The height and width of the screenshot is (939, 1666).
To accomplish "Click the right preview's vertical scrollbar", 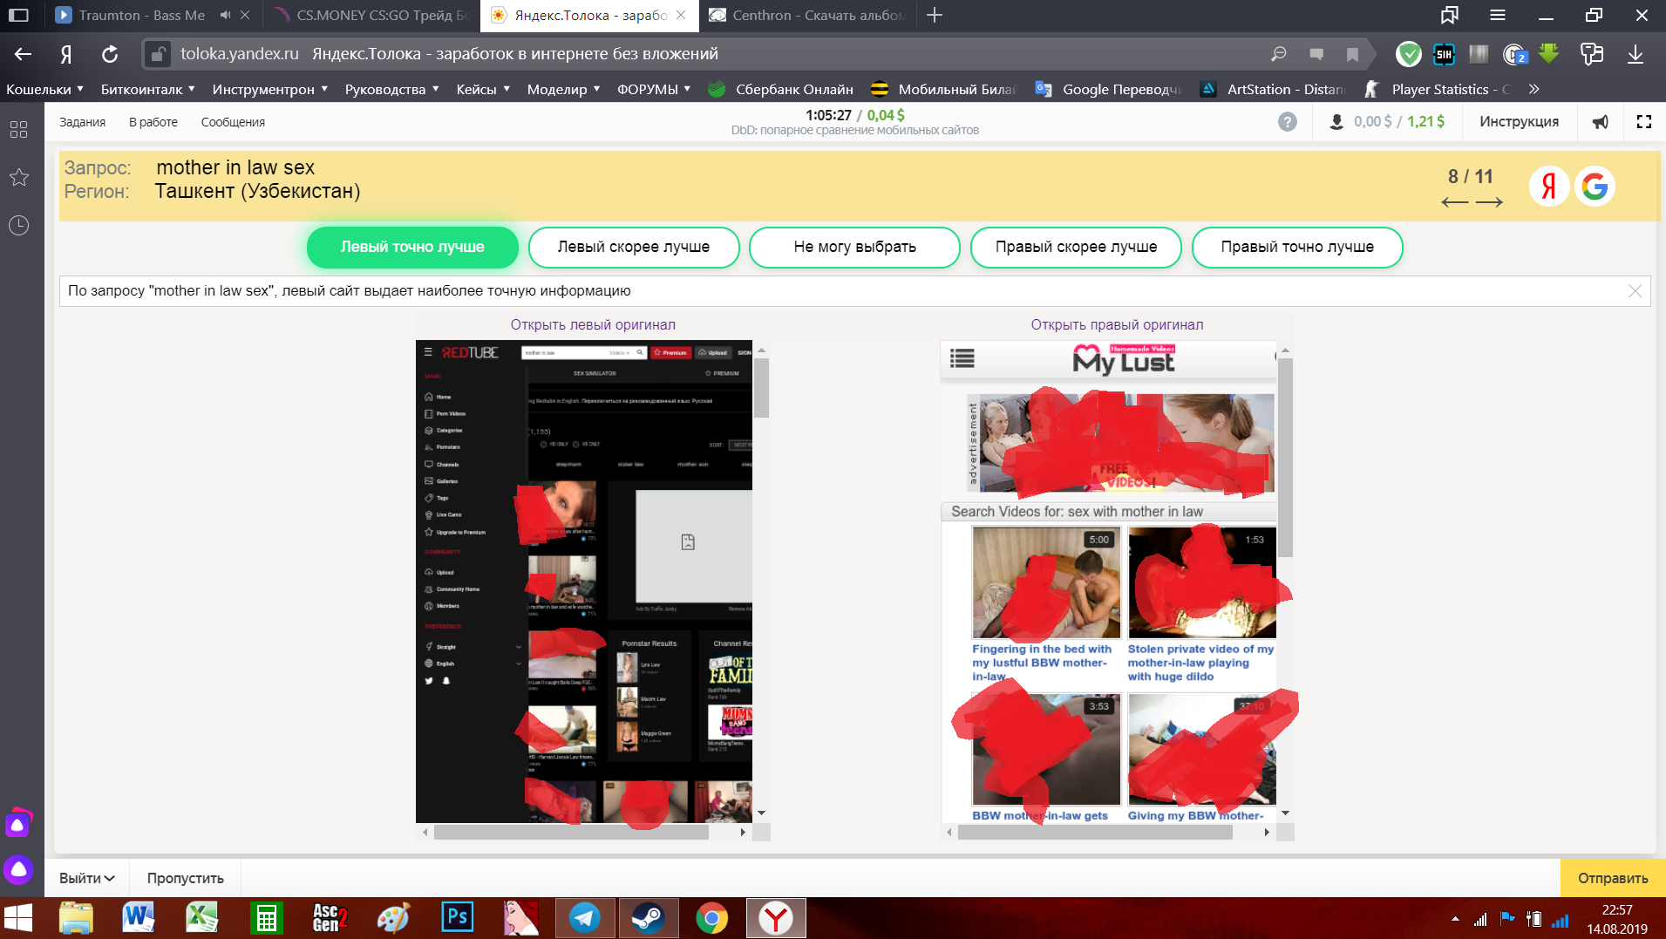I will (1285, 458).
